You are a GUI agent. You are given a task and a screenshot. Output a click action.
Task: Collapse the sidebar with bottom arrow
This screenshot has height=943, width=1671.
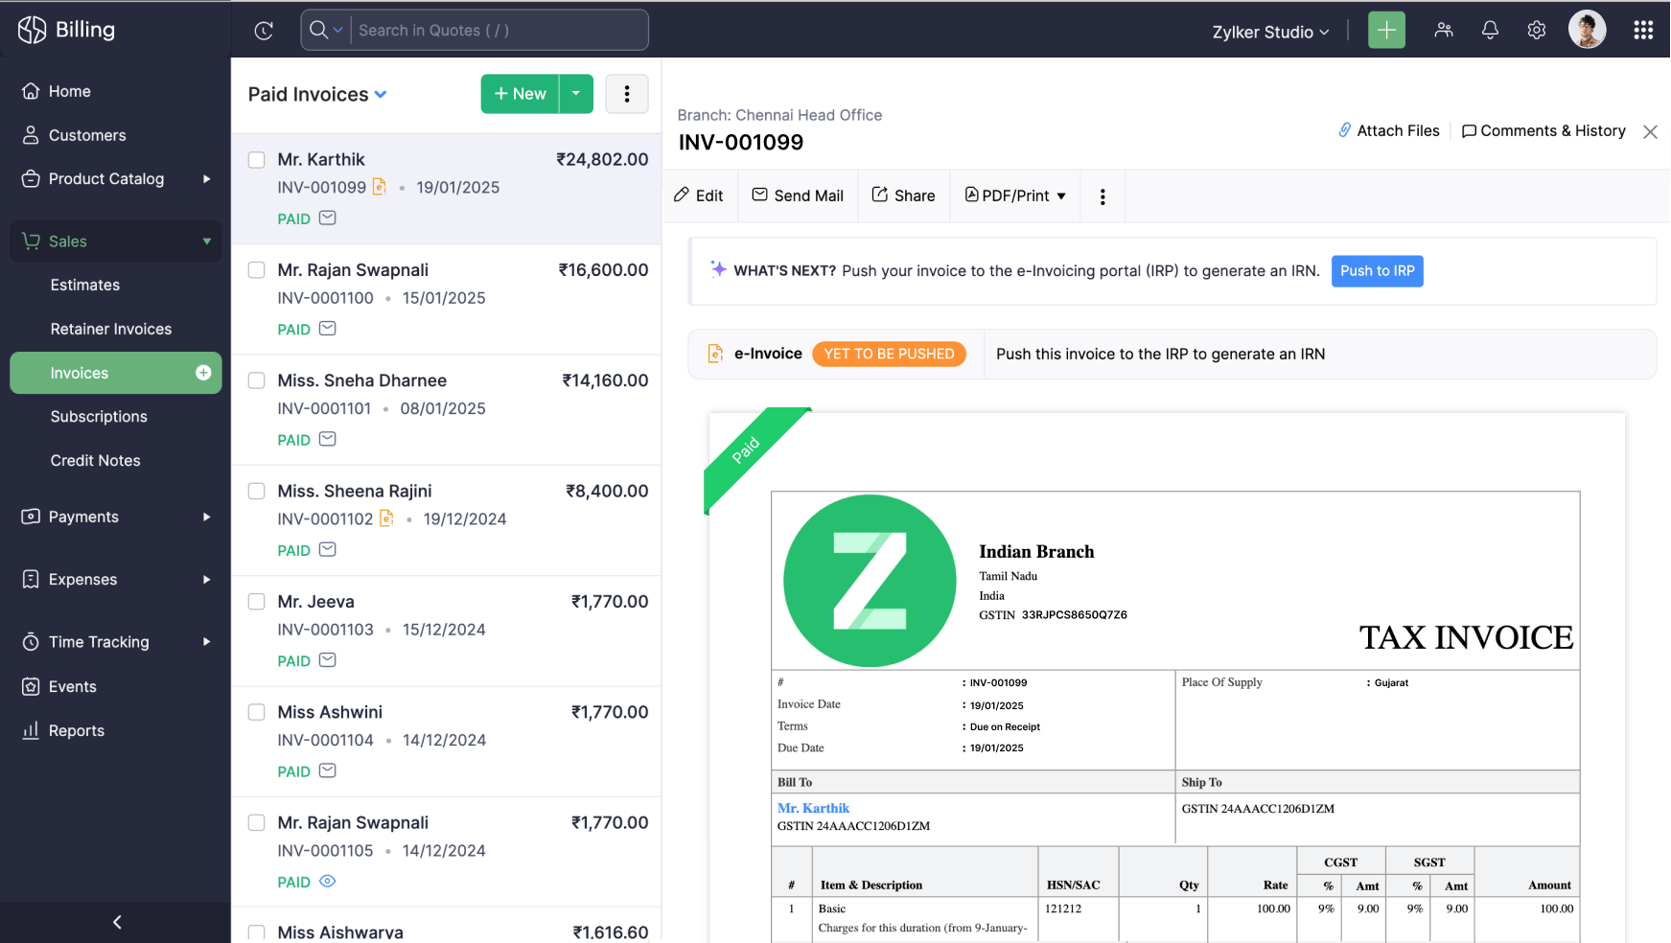coord(116,922)
